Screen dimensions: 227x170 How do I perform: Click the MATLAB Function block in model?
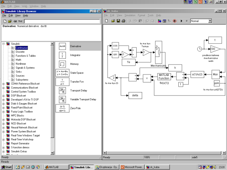point(164,77)
